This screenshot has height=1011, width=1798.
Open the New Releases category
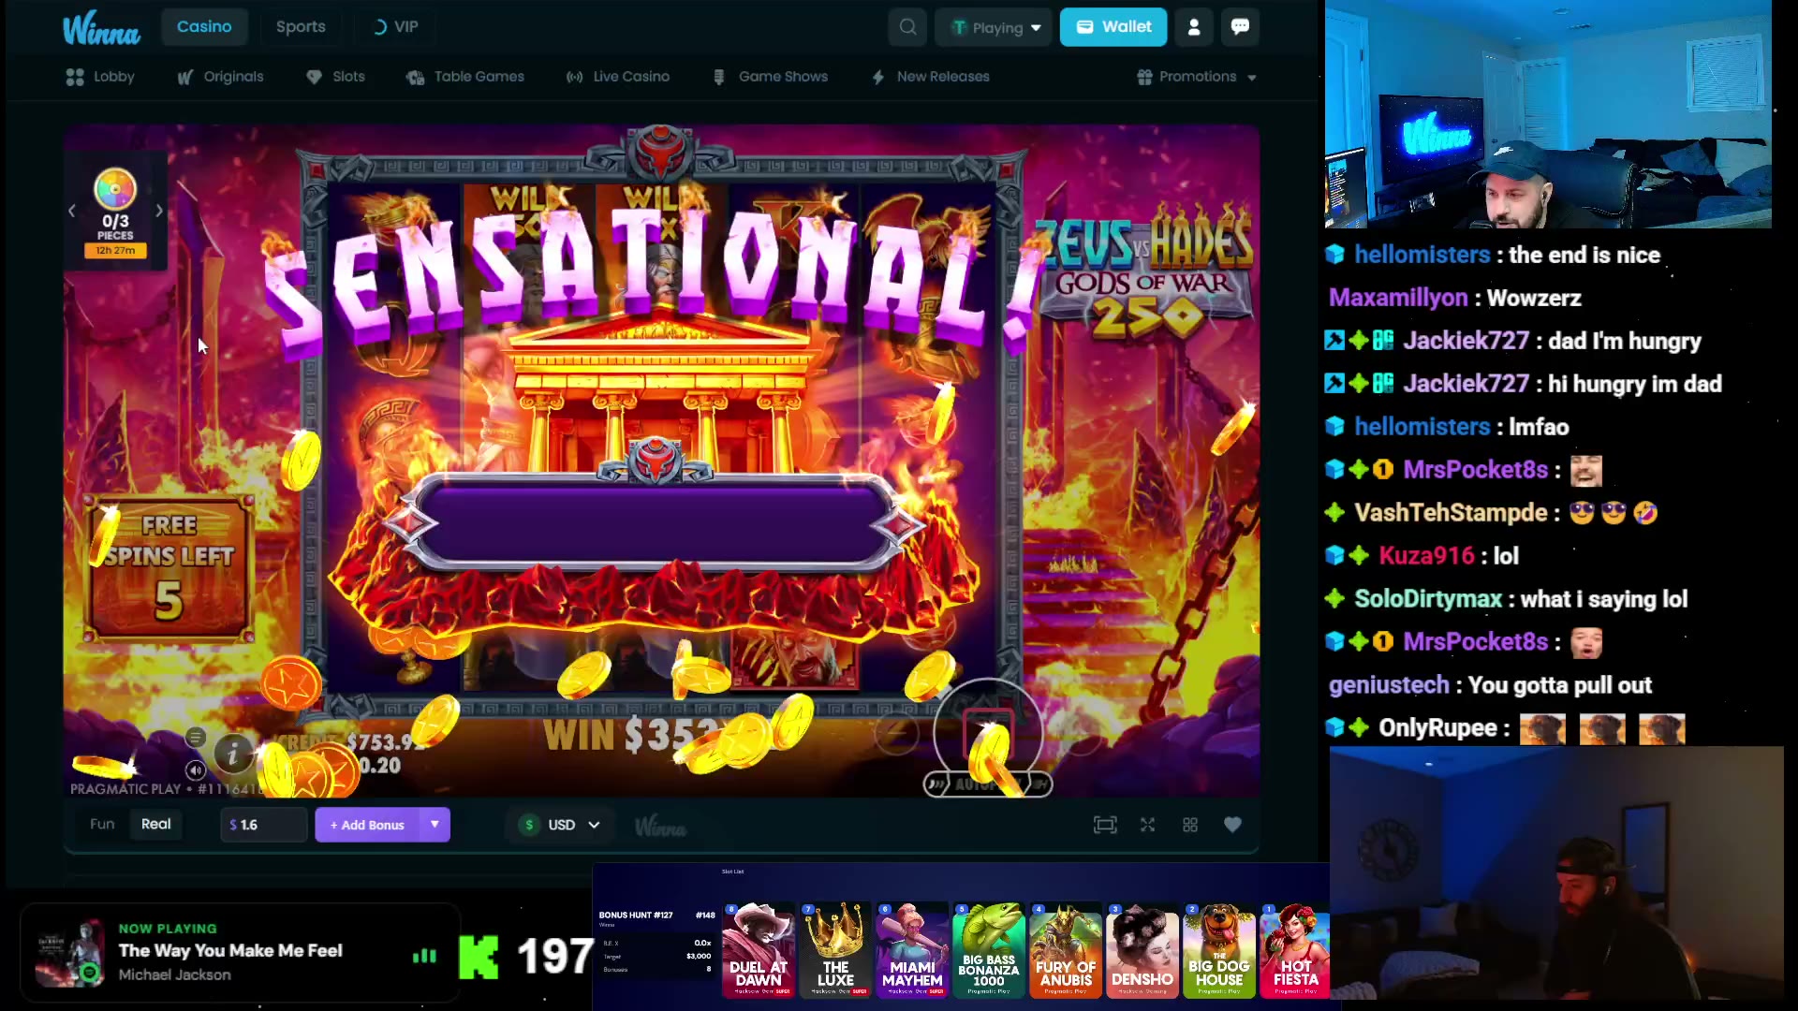coord(930,77)
